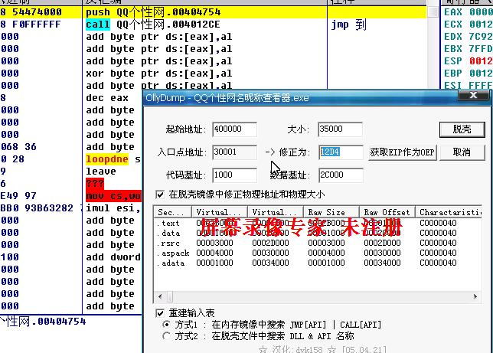
Task: Select the .adata section row
Action: tap(318, 263)
